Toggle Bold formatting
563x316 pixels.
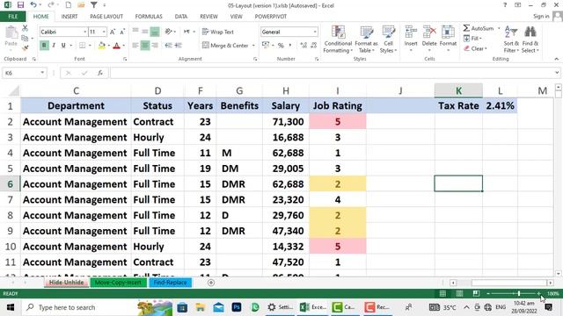click(44, 46)
